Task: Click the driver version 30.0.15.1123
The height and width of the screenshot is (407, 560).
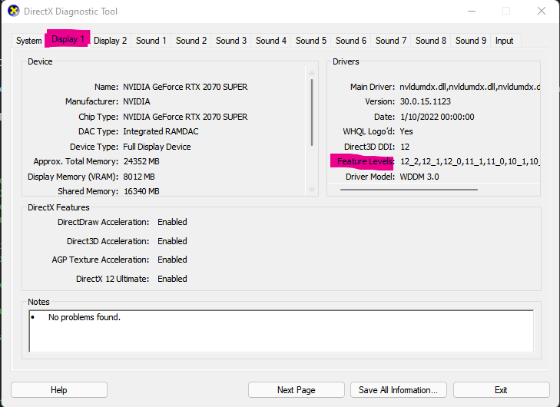Action: (x=426, y=101)
